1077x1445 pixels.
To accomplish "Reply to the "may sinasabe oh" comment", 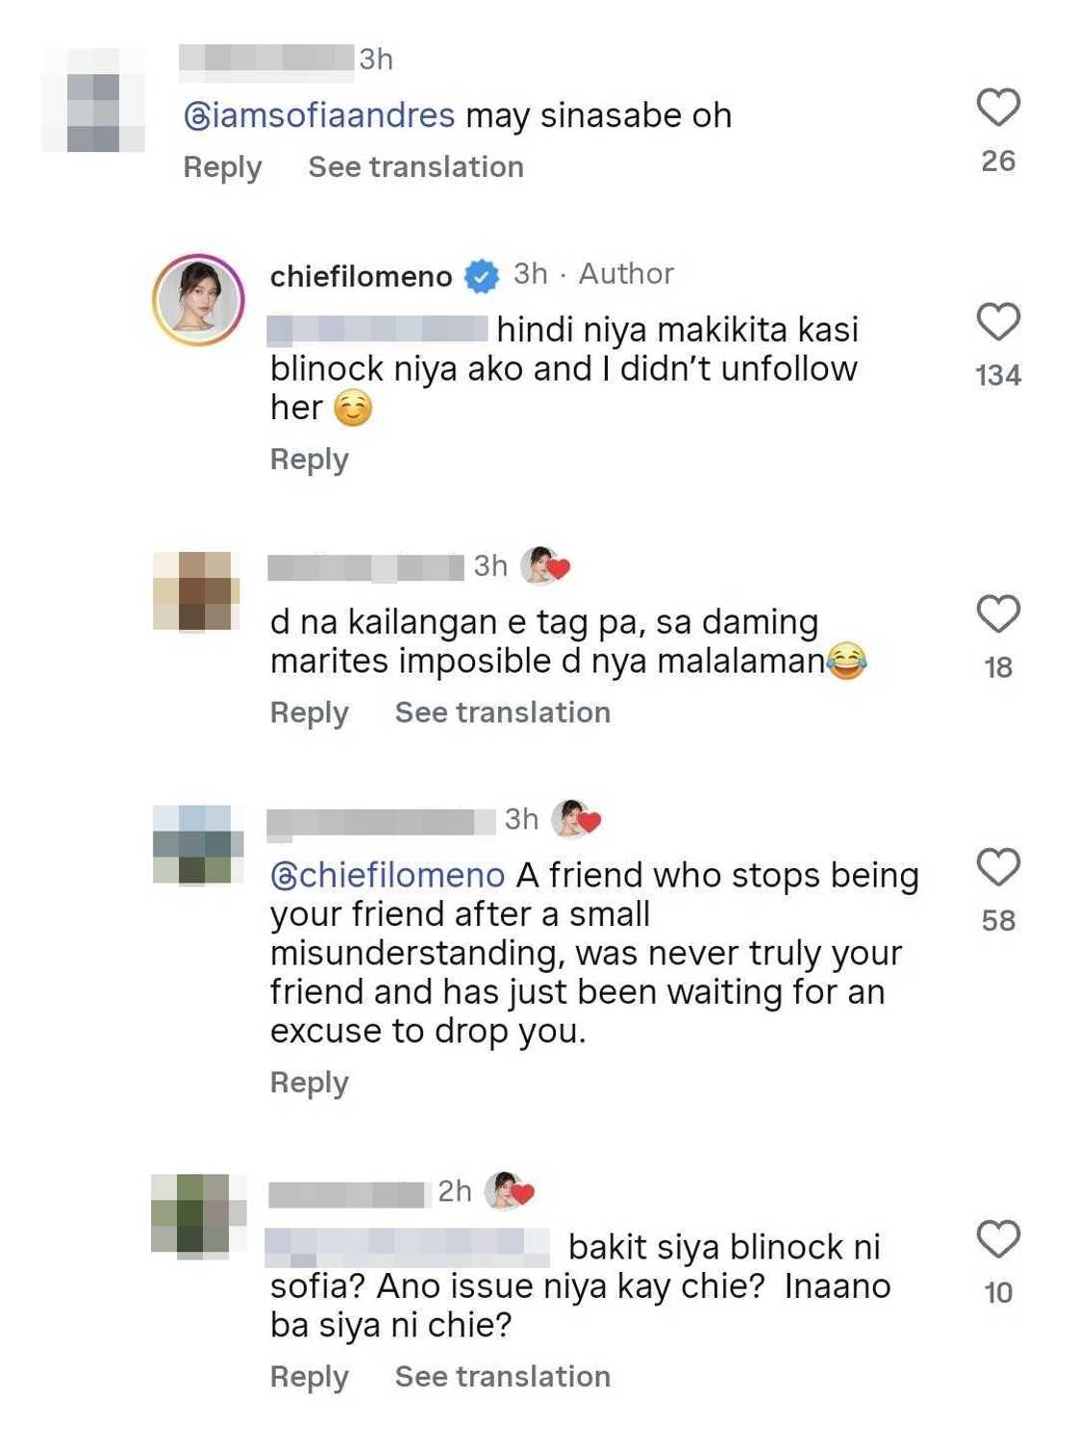I will click(222, 167).
